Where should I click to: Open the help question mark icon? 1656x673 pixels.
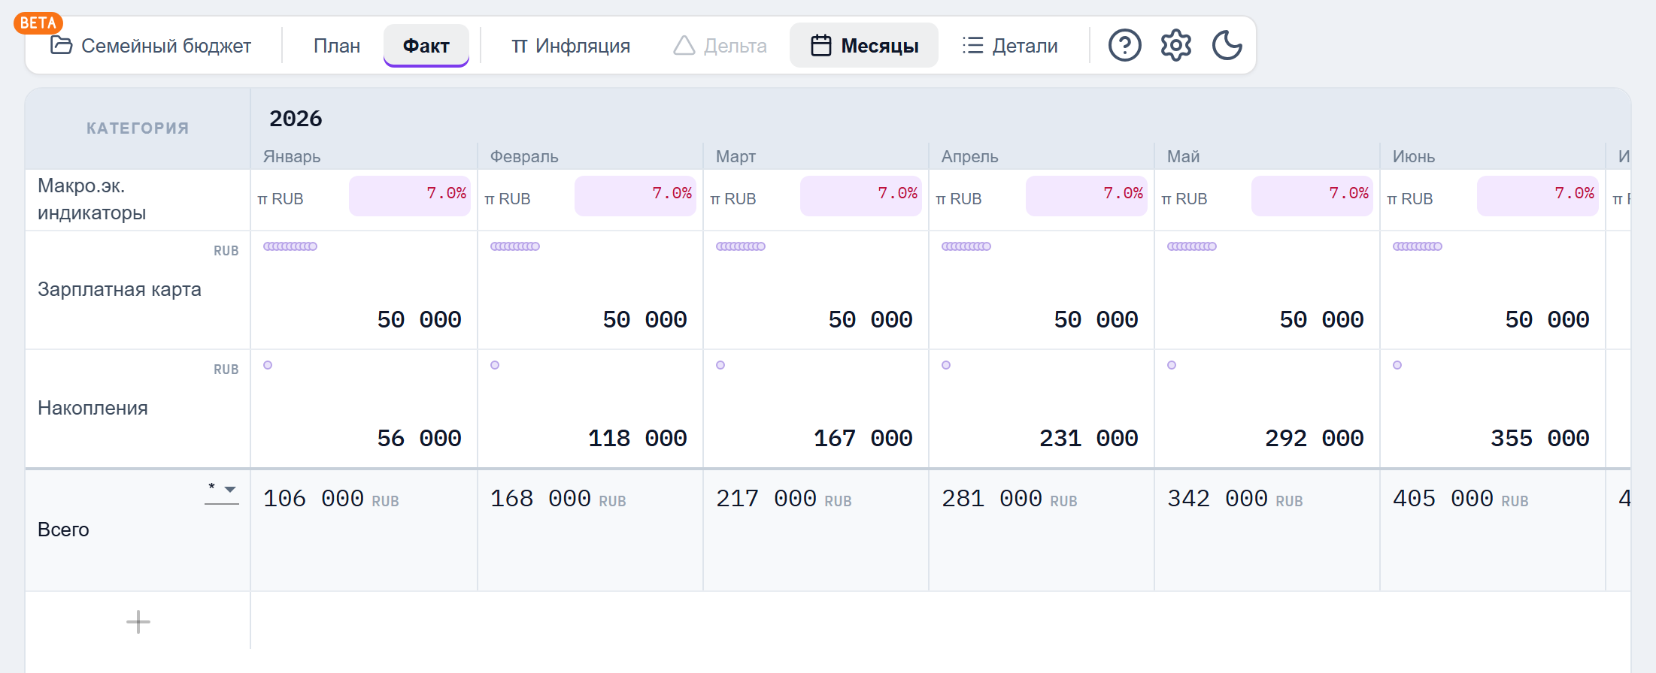(x=1124, y=46)
